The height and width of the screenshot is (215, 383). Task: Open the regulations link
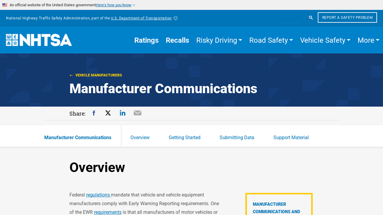tap(98, 195)
